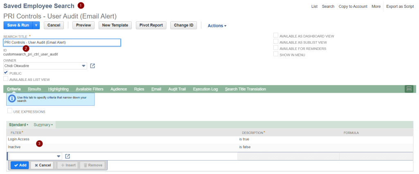Expand the Owner dropdown
Viewport: 419px width, 174px height.
click(83, 66)
